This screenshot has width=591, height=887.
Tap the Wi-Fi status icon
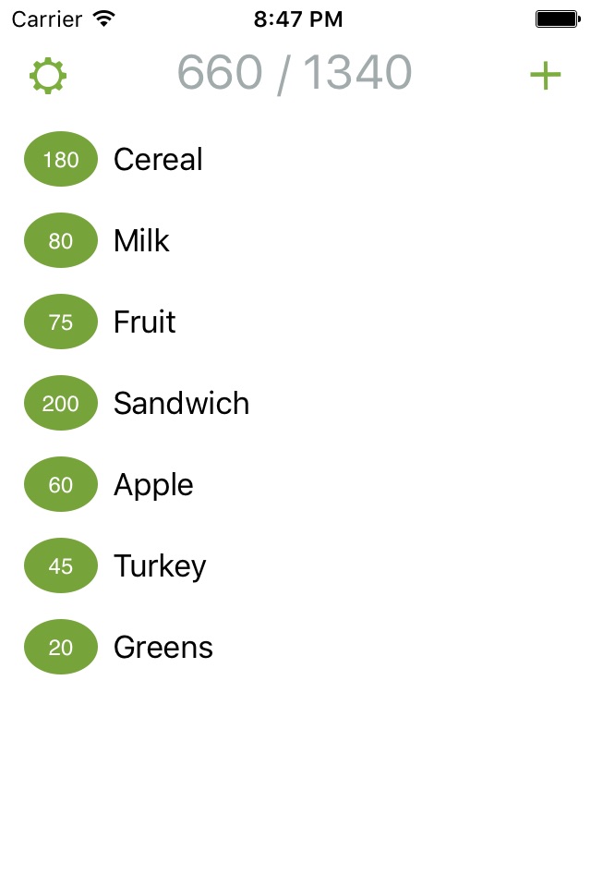coord(104,18)
